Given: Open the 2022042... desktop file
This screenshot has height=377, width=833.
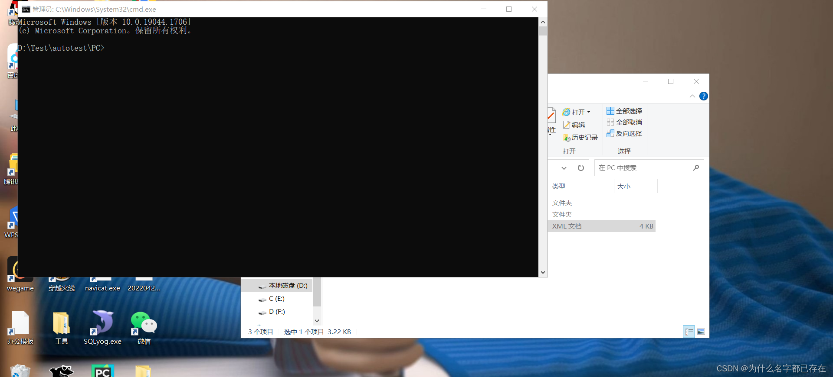Looking at the screenshot, I should tap(144, 284).
